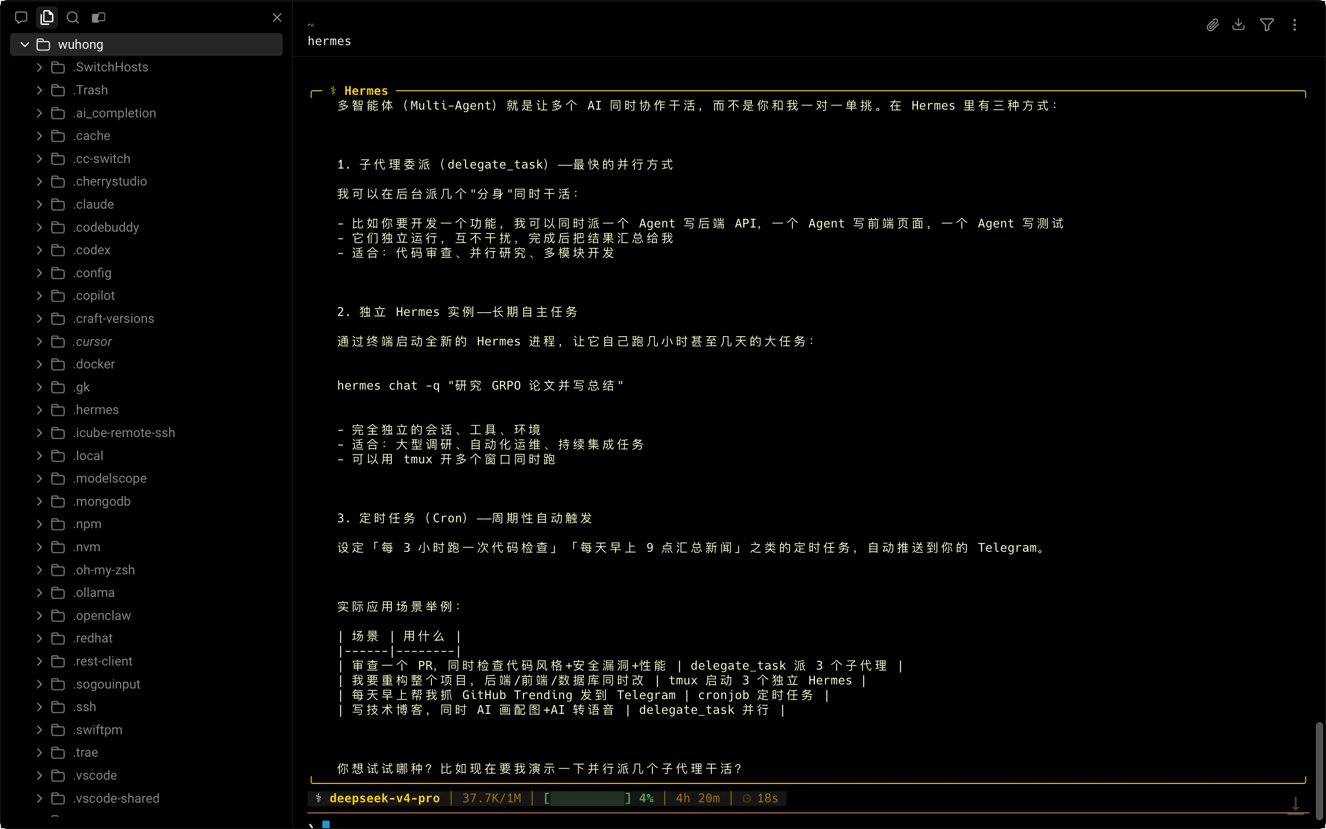Click the hermes session title
Screen dimensions: 1326x829
(x=329, y=41)
